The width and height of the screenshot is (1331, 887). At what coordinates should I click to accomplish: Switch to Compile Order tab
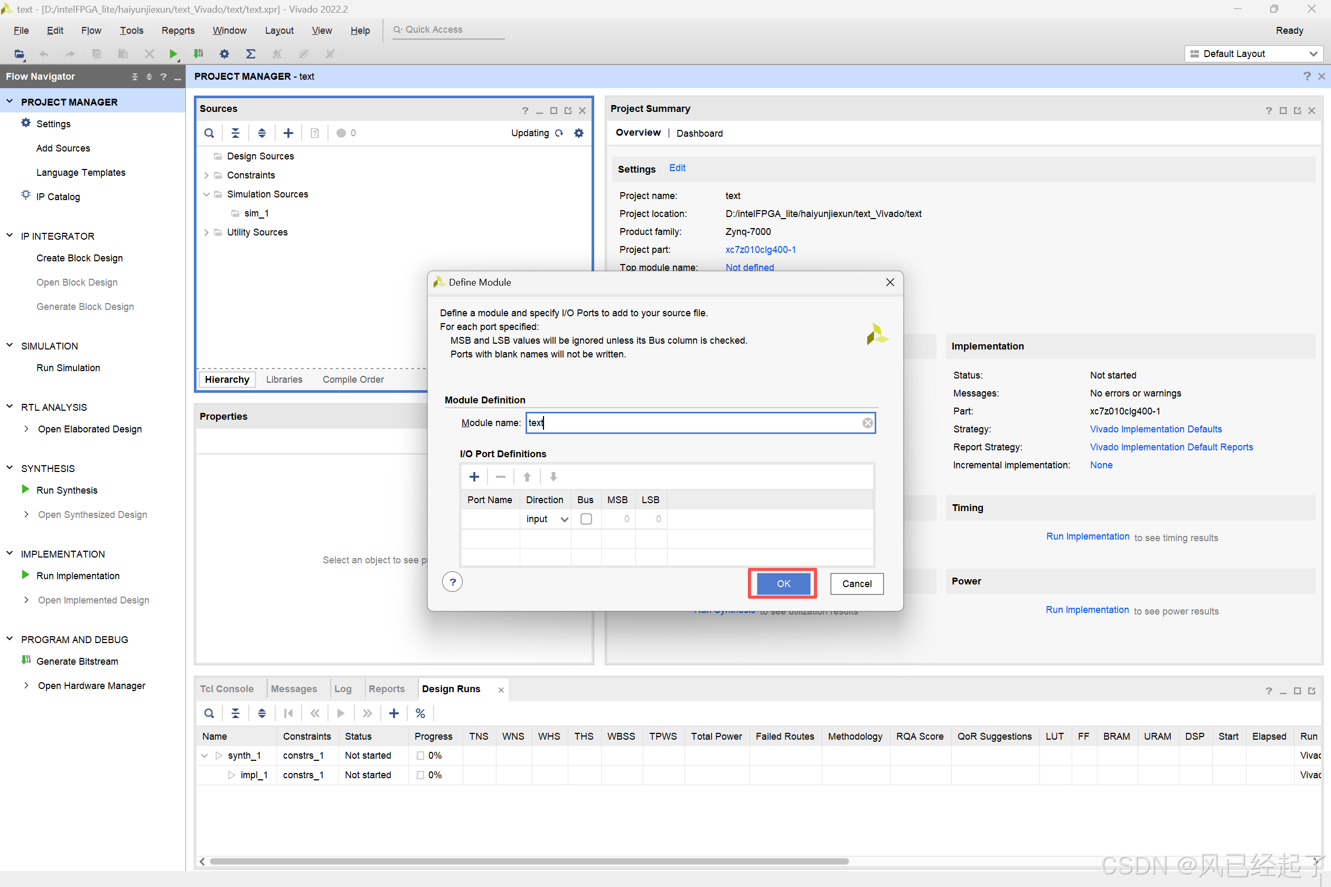353,380
